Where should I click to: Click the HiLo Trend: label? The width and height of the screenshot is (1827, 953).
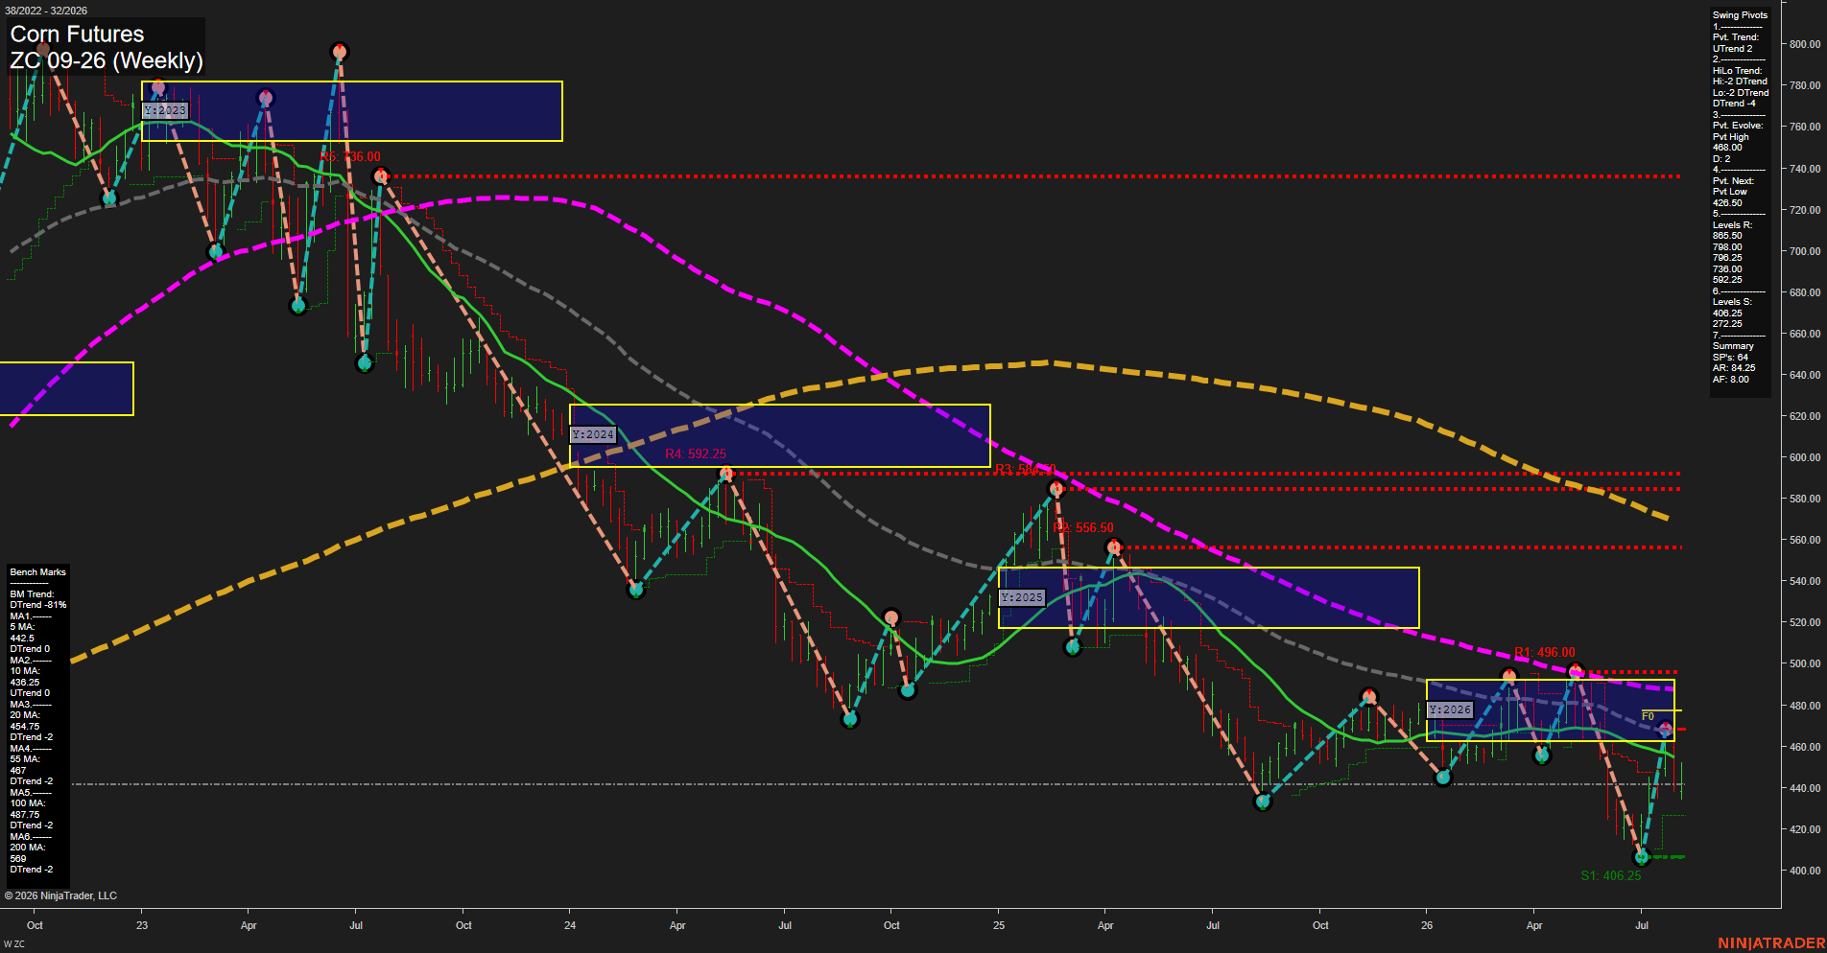1737,71
